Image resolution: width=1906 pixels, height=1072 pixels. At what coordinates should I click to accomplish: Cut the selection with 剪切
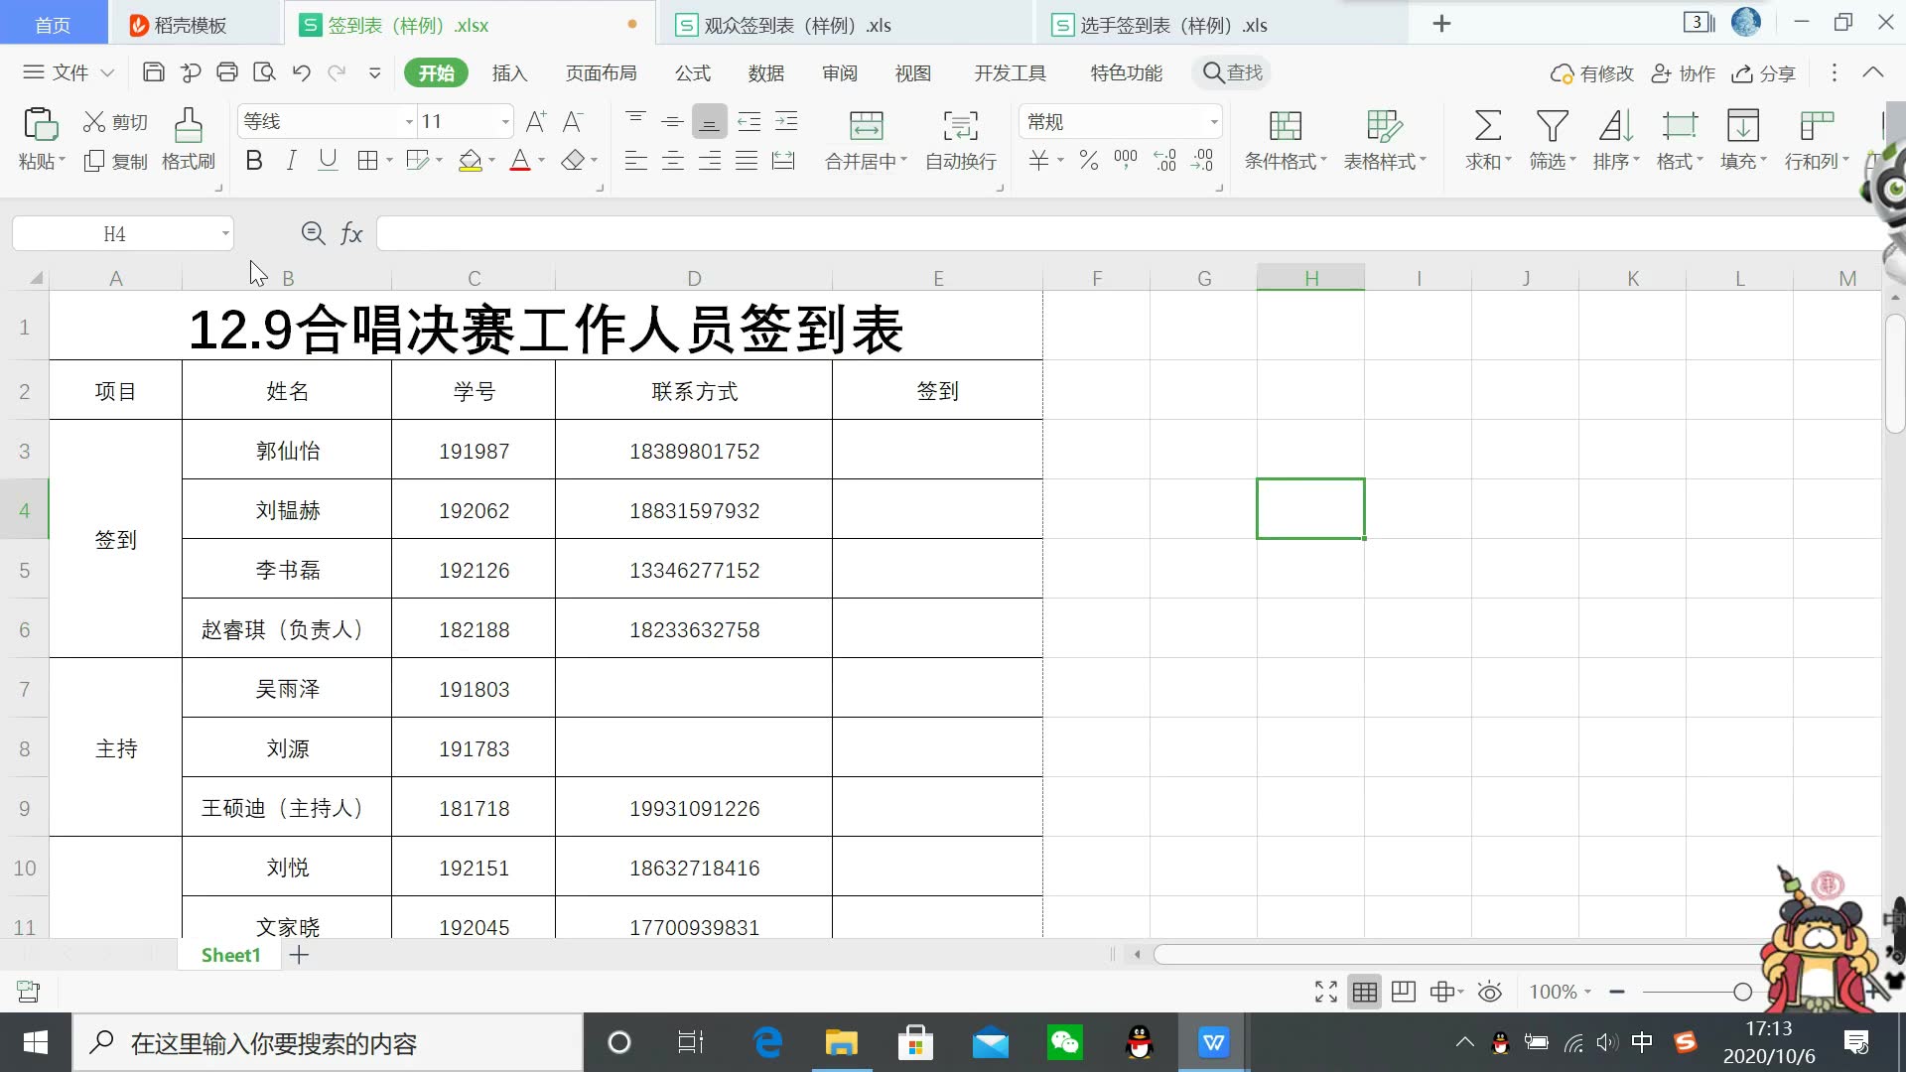coord(113,121)
